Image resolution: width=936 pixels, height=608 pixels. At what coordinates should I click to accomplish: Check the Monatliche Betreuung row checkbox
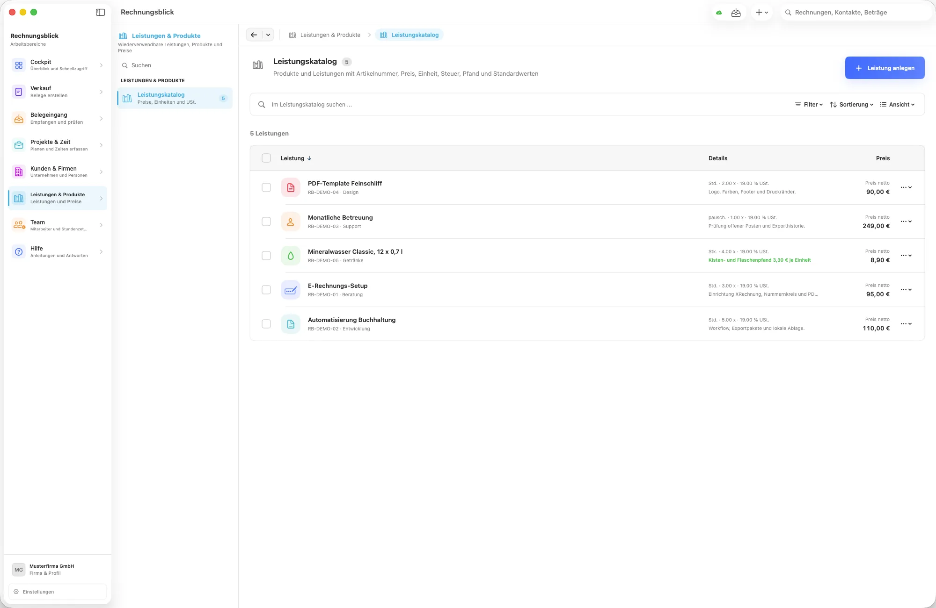click(x=266, y=222)
